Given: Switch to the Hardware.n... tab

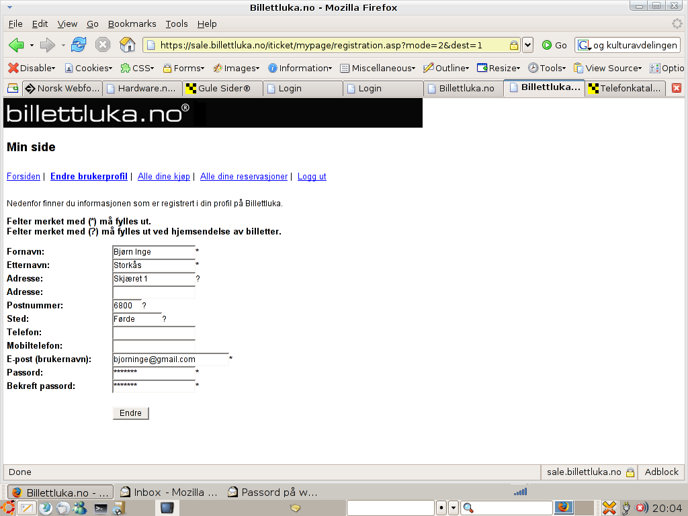Looking at the screenshot, I should [142, 88].
